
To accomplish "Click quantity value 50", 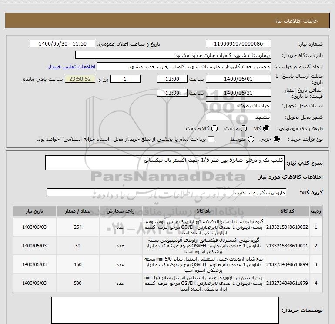I will click(78, 246).
